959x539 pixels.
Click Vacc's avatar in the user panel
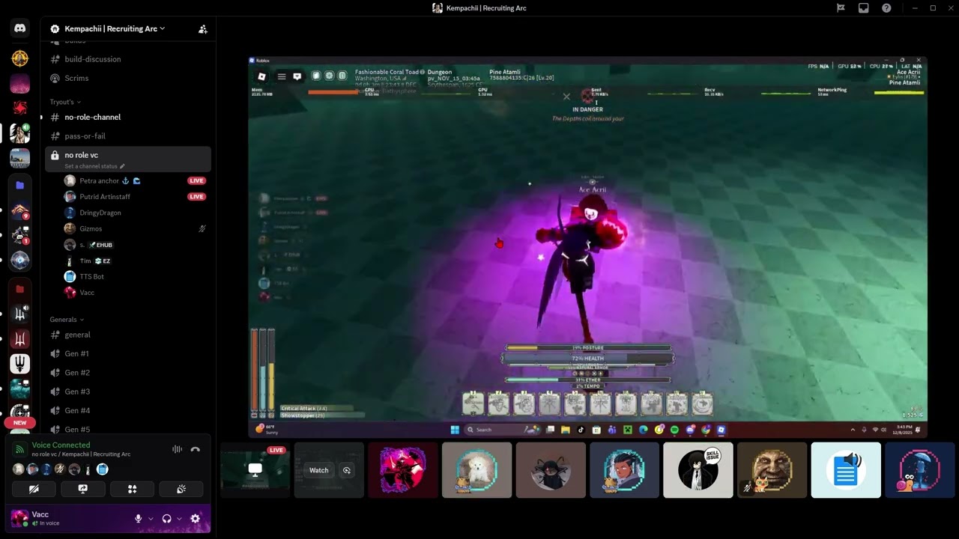20,518
